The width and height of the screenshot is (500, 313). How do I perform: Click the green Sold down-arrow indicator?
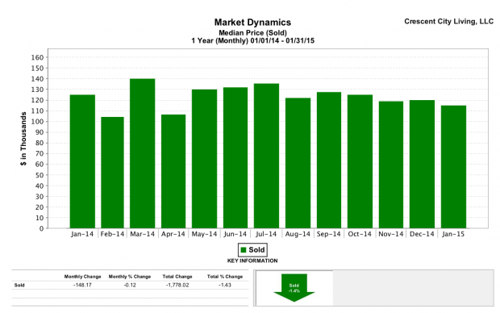click(294, 287)
